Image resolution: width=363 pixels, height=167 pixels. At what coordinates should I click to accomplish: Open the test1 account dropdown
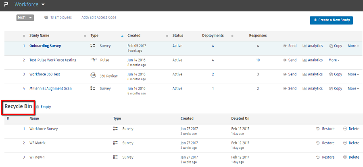point(25,18)
